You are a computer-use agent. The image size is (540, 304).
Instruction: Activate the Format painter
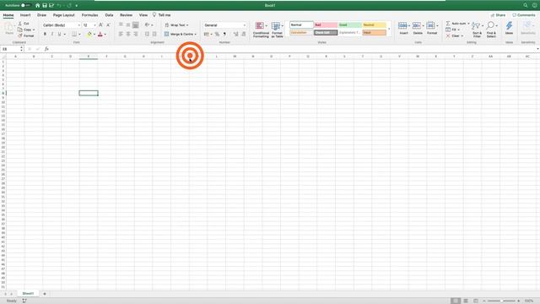pyautogui.click(x=26, y=35)
